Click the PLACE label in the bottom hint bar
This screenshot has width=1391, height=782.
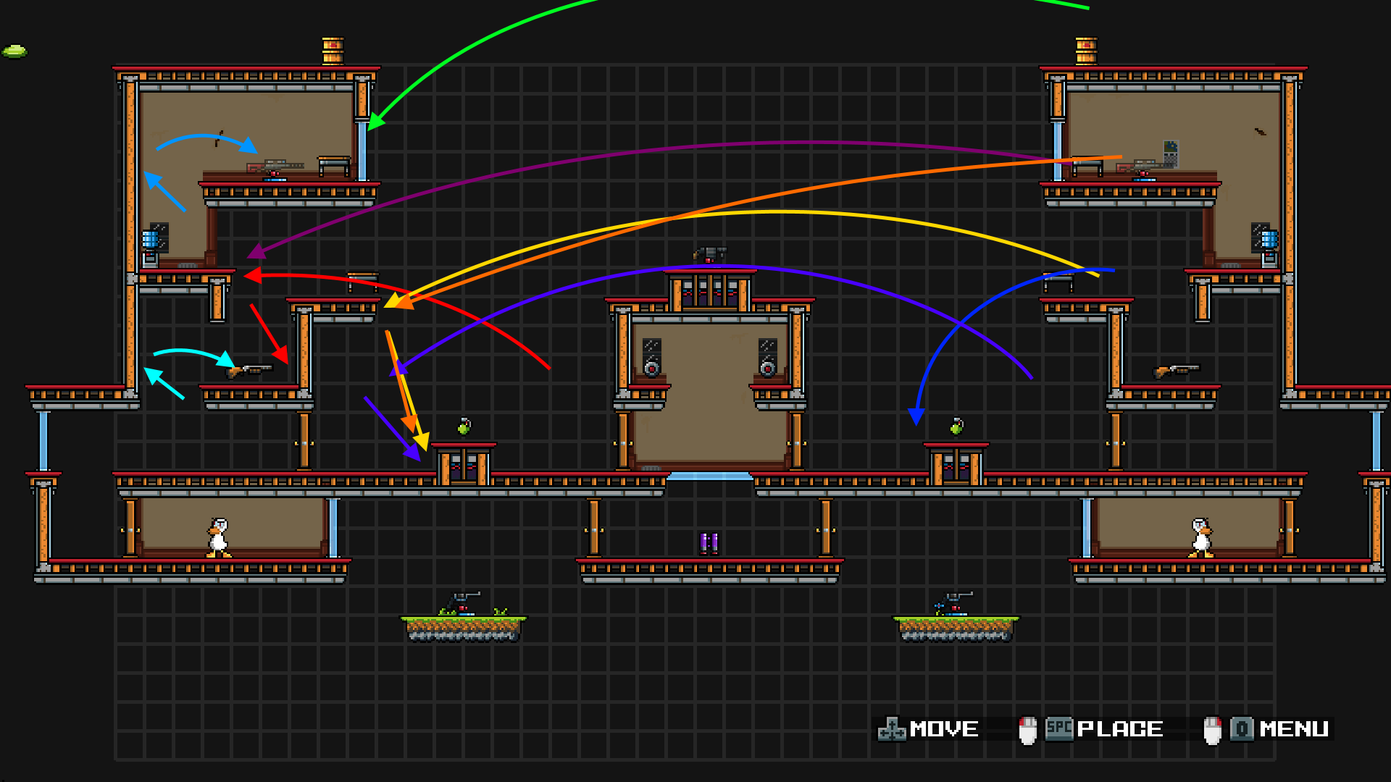tap(1120, 729)
